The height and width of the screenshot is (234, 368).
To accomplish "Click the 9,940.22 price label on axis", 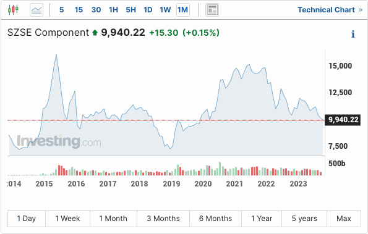I will tap(343, 120).
